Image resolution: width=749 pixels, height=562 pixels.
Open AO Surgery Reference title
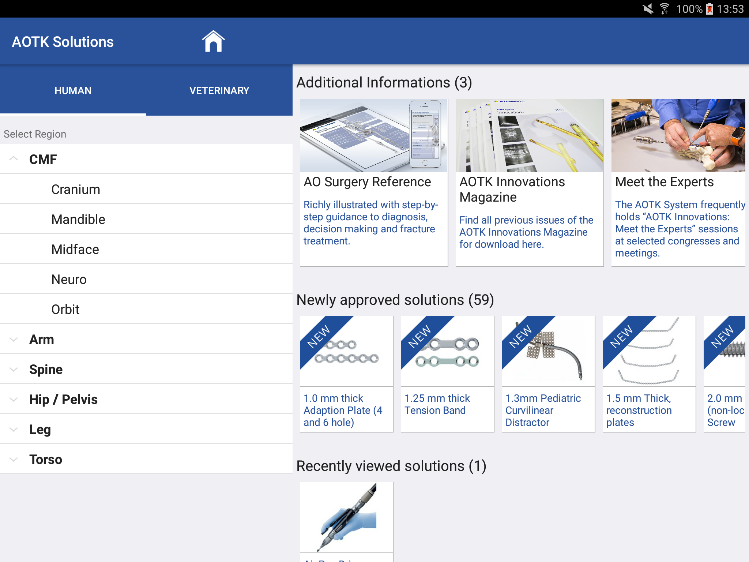(367, 182)
